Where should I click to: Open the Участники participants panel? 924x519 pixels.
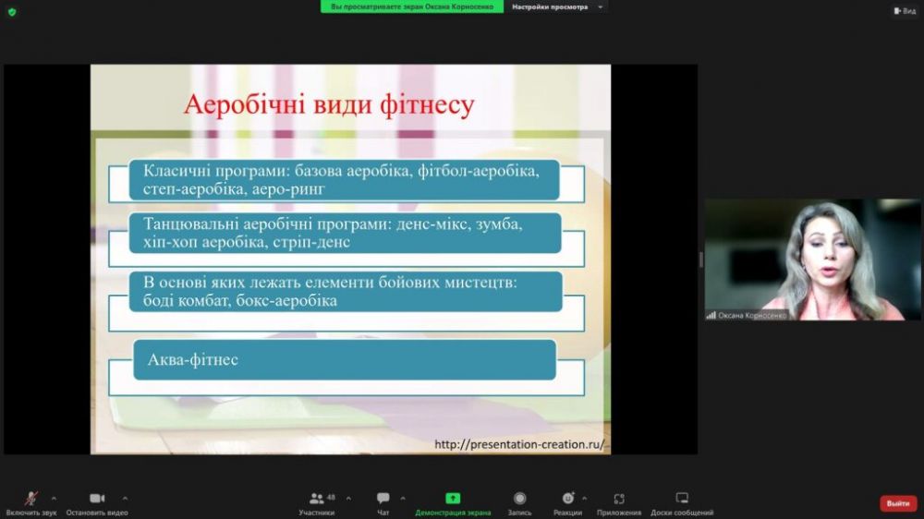point(317,499)
